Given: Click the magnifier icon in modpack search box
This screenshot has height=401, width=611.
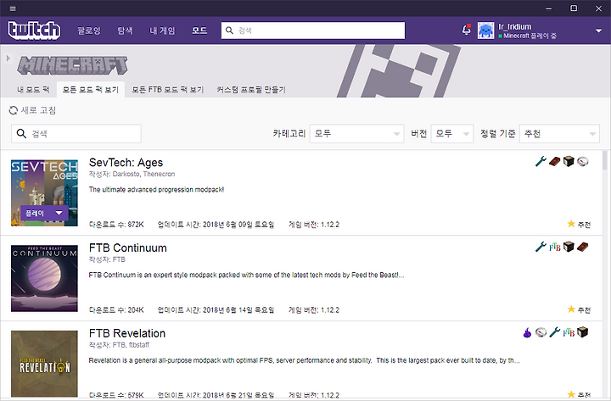Looking at the screenshot, I should (21, 134).
